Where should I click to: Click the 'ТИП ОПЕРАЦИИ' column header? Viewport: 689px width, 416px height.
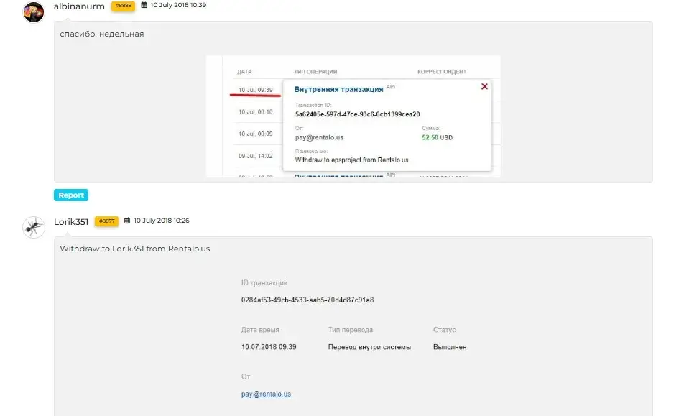(x=315, y=72)
